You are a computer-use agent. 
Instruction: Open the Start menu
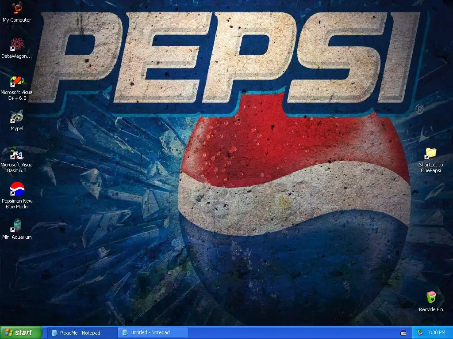21,332
